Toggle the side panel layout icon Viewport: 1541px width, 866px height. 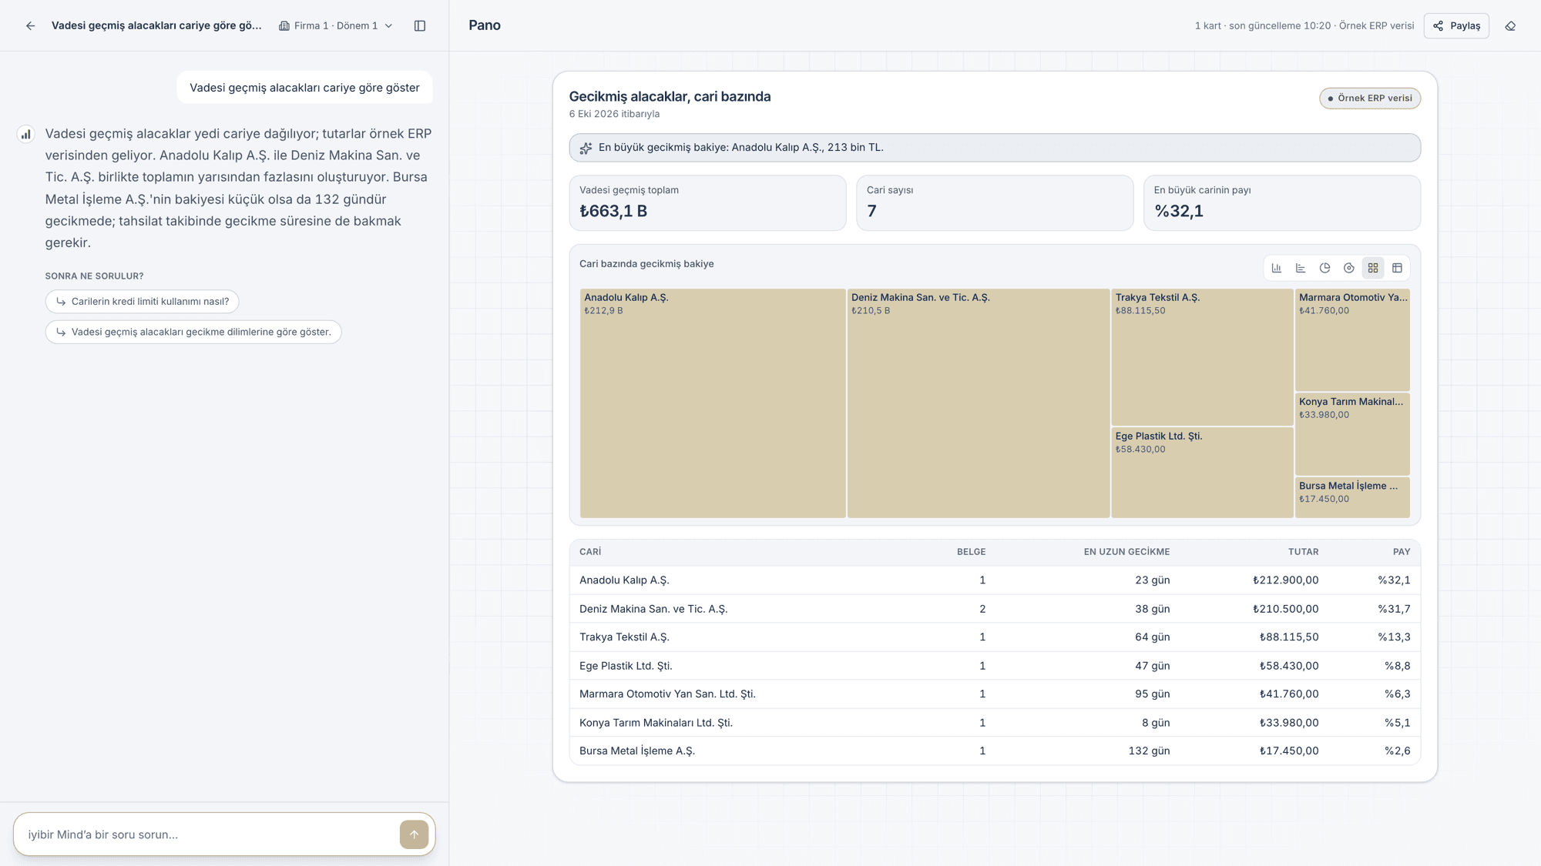pos(420,25)
